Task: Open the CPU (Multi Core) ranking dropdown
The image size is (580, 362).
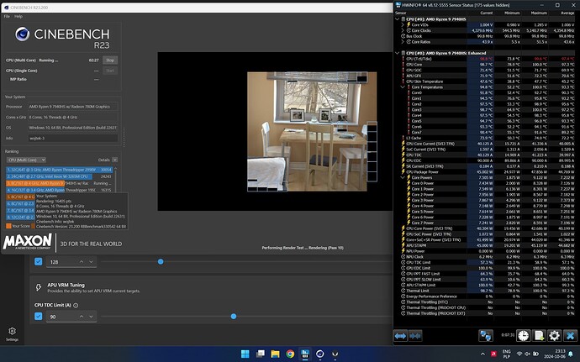Action: click(25, 159)
